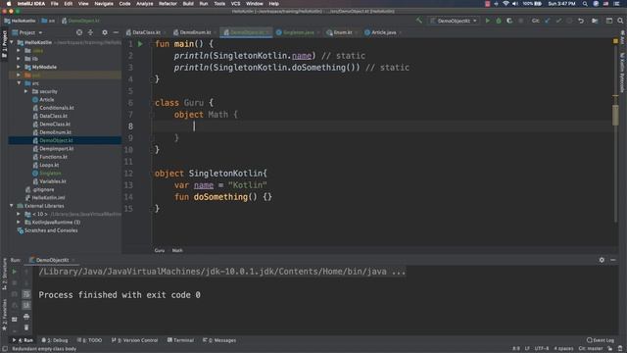Switch to the DemoEnum.kt editor tab
The height and width of the screenshot is (353, 627).
[195, 32]
